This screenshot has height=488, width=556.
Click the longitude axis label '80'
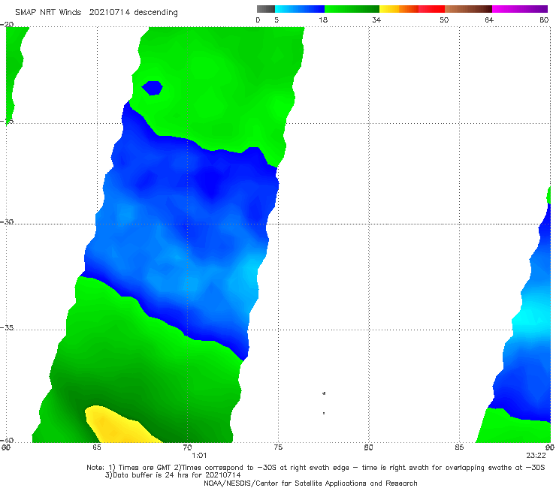(x=368, y=447)
